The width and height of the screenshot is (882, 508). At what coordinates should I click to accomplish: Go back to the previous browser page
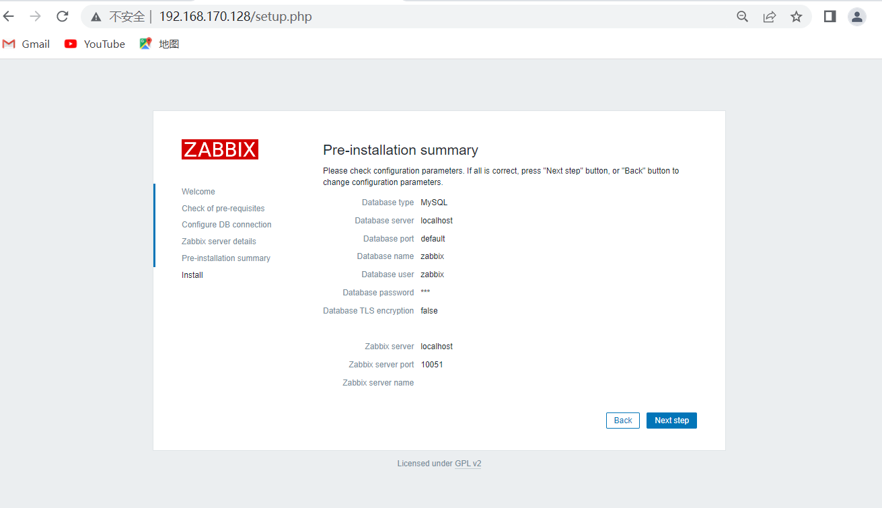9,16
